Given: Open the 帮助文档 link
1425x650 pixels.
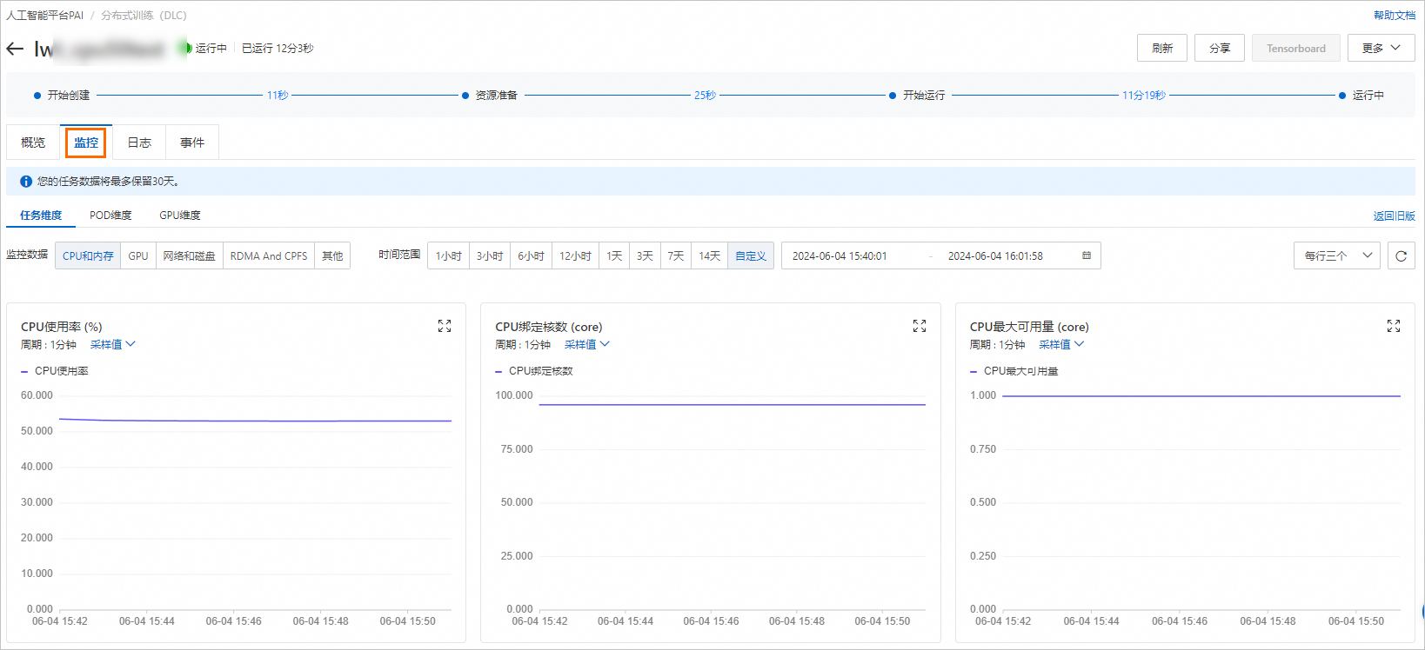Looking at the screenshot, I should pyautogui.click(x=1395, y=15).
